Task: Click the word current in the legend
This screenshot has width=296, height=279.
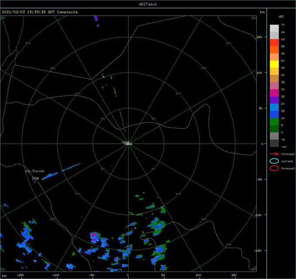Action: [287, 161]
